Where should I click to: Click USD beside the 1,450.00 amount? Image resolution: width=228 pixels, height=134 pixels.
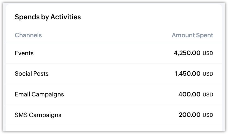pyautogui.click(x=208, y=74)
